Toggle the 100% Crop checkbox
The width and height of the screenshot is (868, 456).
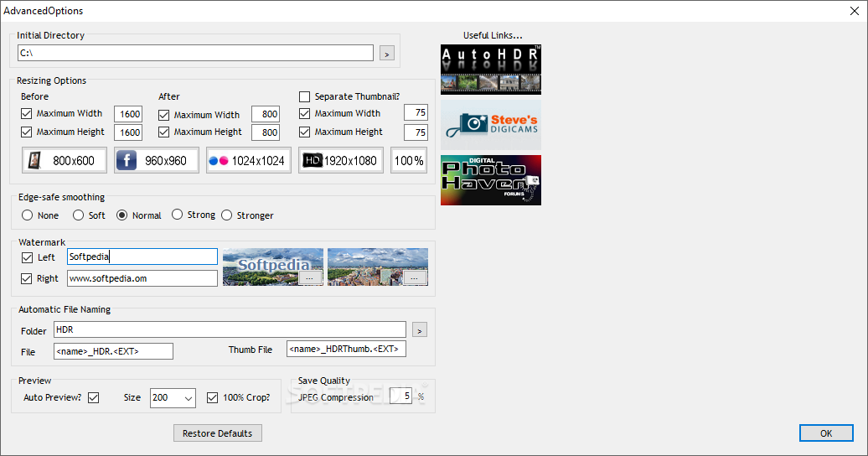[212, 398]
